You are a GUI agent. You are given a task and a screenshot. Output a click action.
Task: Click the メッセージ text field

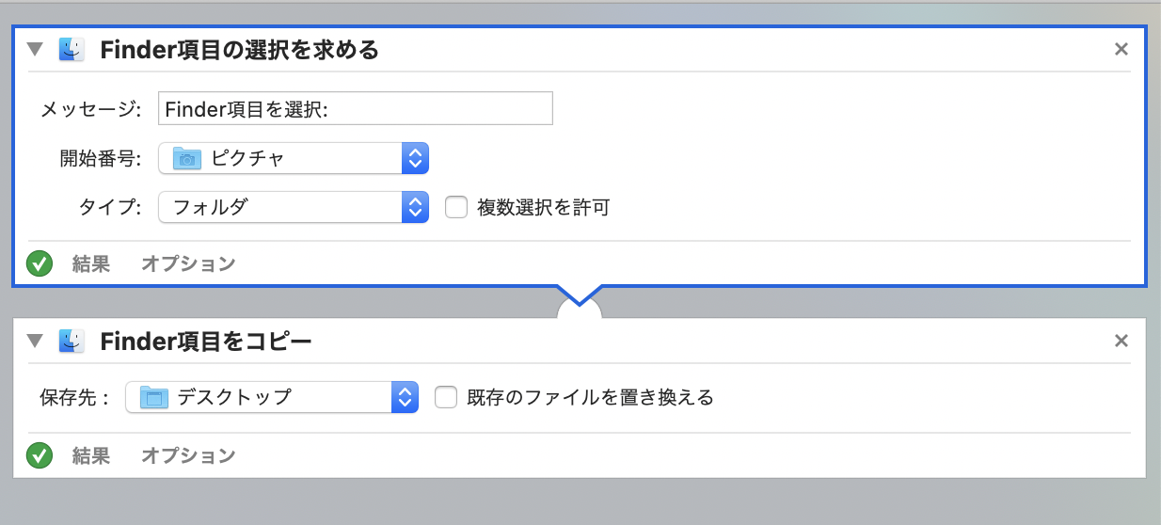(355, 108)
